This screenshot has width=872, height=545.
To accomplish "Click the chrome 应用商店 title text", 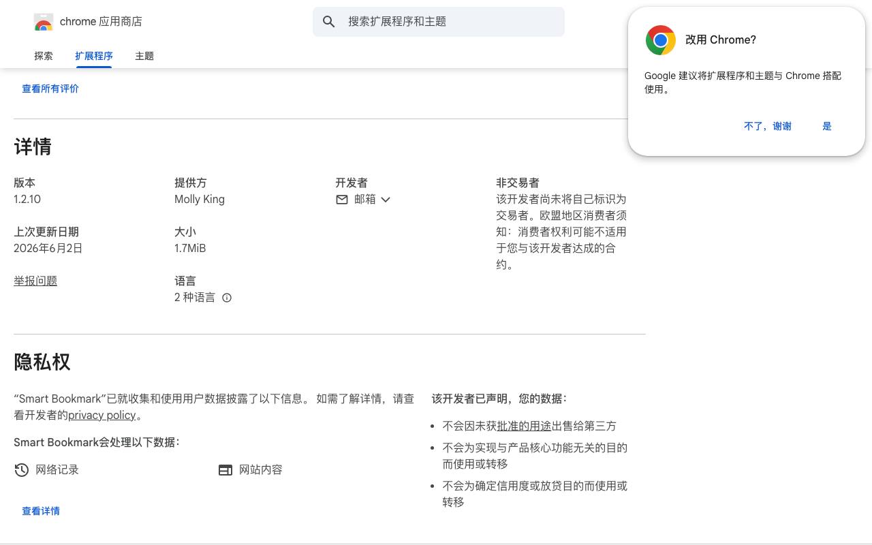I will (x=101, y=22).
